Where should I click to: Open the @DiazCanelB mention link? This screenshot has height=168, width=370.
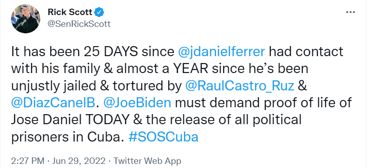click(53, 103)
